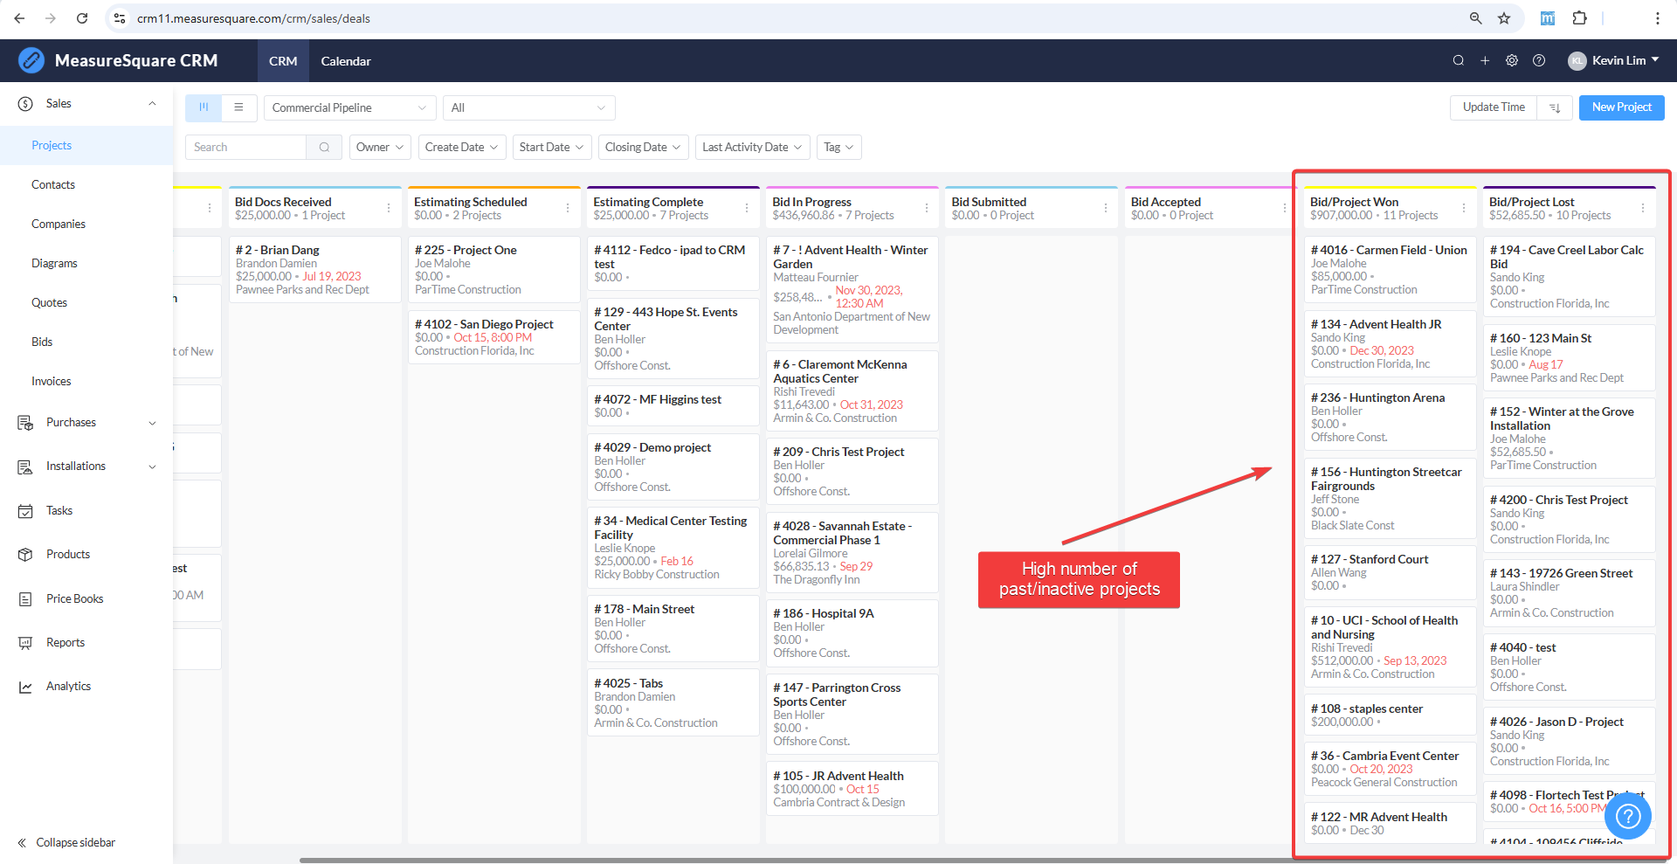The width and height of the screenshot is (1677, 864).
Task: Open the Start Date filter dropdown
Action: coord(552,147)
